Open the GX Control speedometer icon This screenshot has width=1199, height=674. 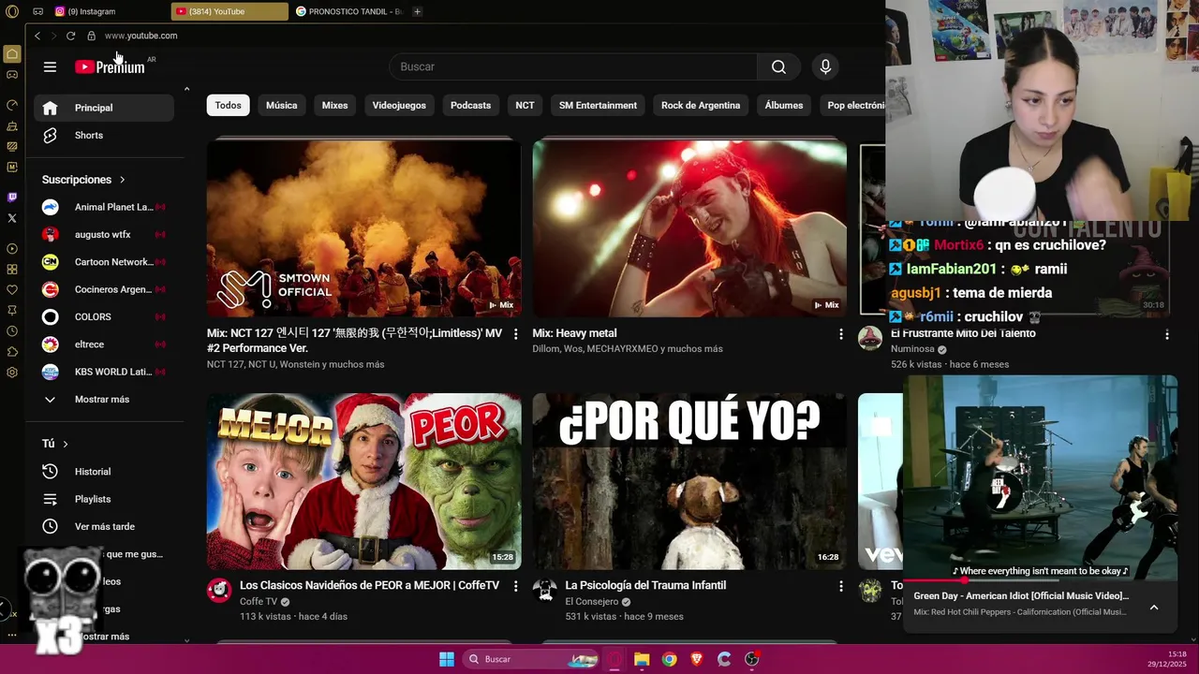point(12,105)
